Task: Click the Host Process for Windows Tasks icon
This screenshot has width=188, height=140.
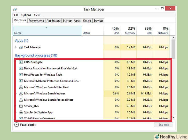Action: (x=21, y=75)
